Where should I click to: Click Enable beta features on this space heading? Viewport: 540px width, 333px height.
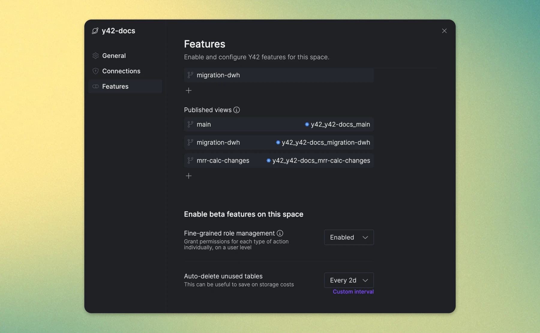coord(244,214)
